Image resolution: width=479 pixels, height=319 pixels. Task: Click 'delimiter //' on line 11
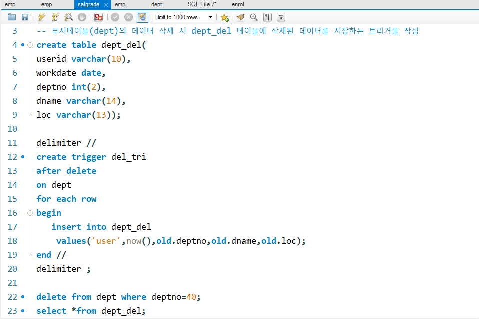click(66, 143)
